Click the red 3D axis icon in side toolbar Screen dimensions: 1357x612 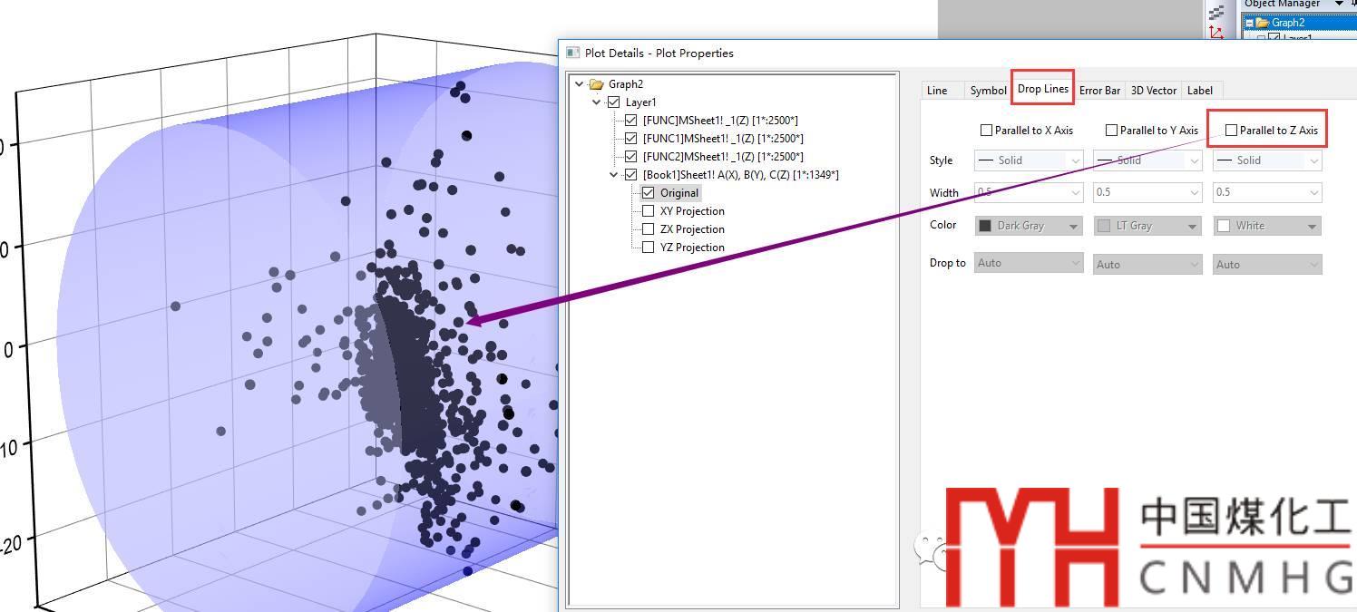point(1216,32)
